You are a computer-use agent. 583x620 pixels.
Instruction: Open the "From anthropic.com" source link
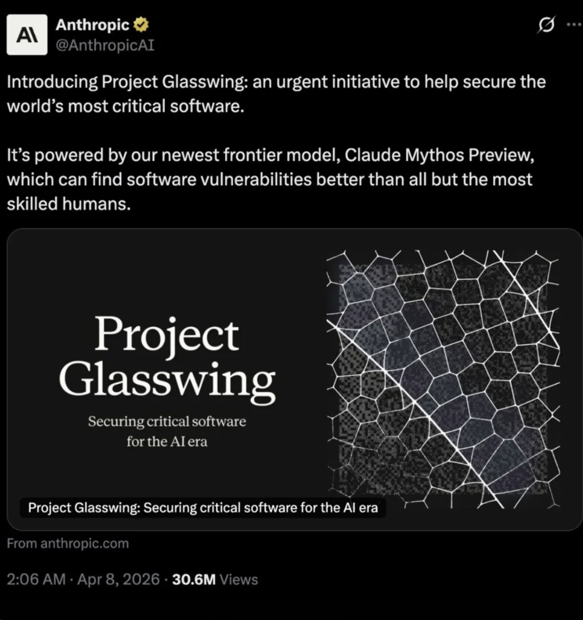coord(68,543)
